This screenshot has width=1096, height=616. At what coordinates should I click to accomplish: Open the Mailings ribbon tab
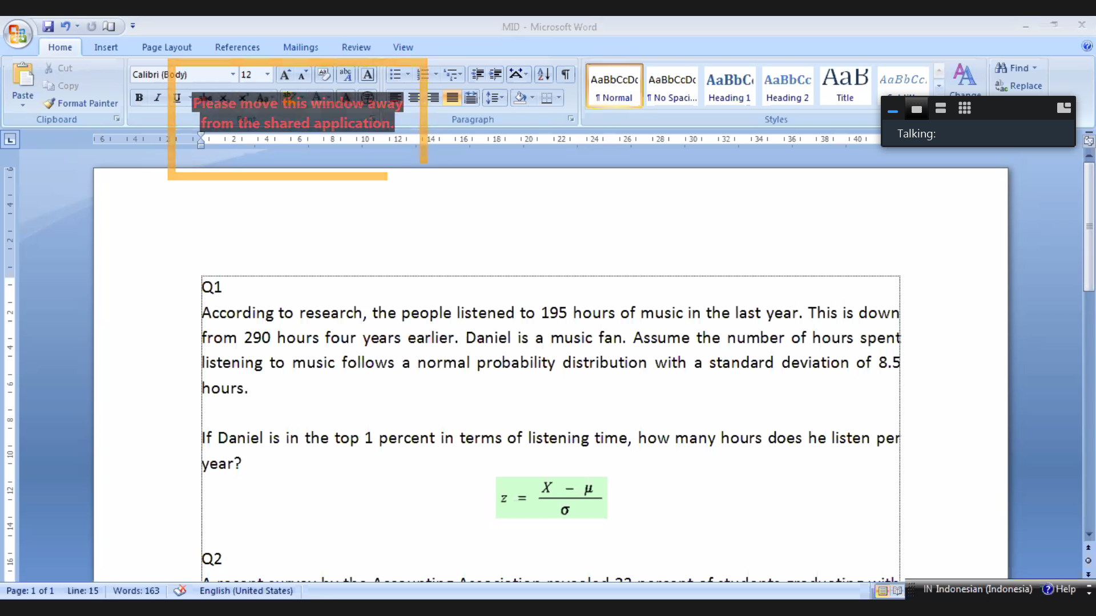[x=301, y=47]
